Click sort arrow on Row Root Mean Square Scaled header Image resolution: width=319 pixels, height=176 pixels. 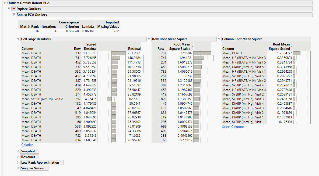coord(192,46)
